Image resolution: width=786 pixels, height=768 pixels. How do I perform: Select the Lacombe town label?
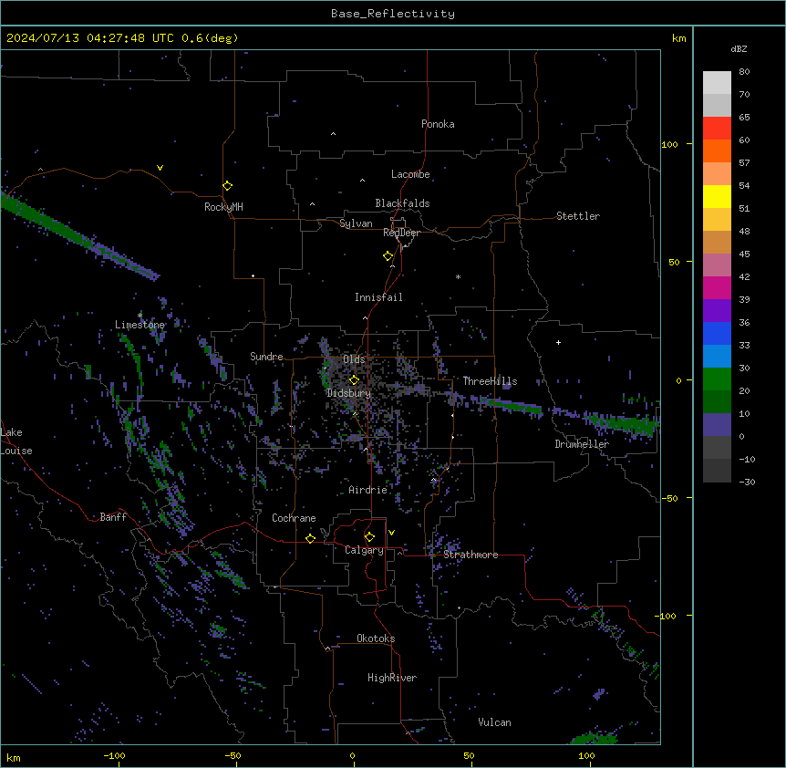410,174
